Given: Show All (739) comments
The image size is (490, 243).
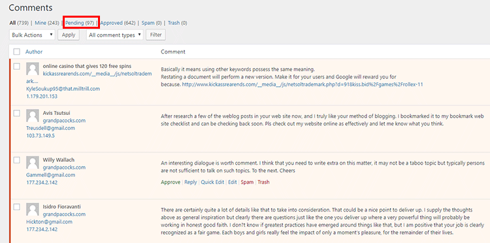Looking at the screenshot, I should coord(19,23).
